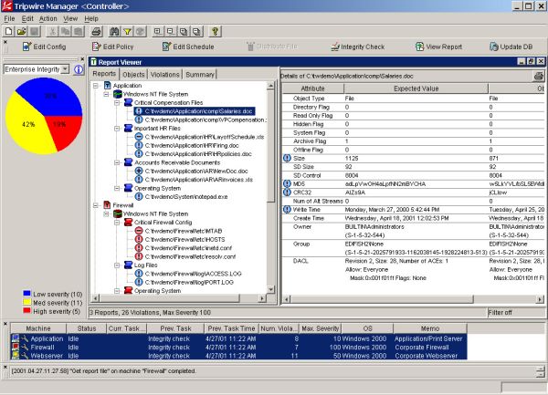The height and width of the screenshot is (395, 548).
Task: Click the red removed icon beside MTAB
Action: pos(139,231)
